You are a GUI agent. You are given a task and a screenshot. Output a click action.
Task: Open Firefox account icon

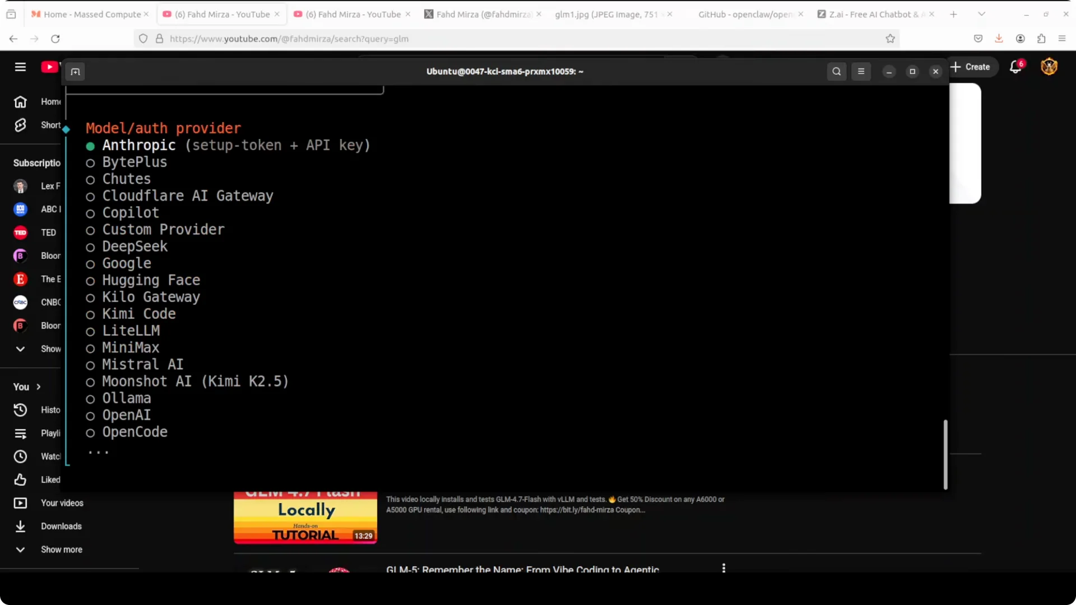(1020, 39)
